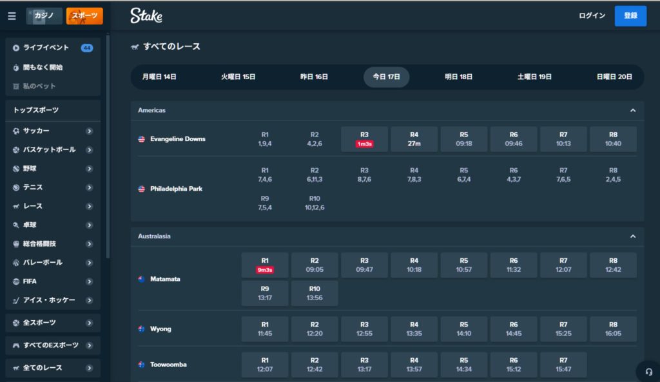Open Evangeline Downs R3 race
The width and height of the screenshot is (660, 382).
[365, 139]
